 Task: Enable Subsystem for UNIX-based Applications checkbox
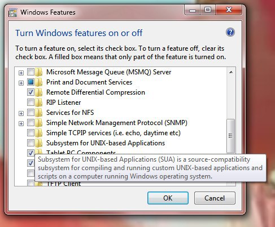tap(30, 143)
